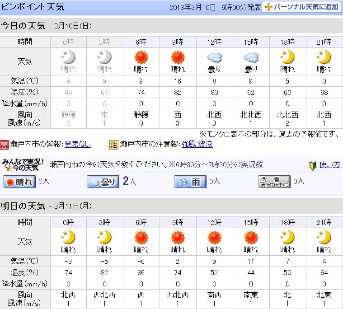The image size is (343, 309).
Task: Click tomorrow's 9時 sun icon
Action: click(x=178, y=237)
